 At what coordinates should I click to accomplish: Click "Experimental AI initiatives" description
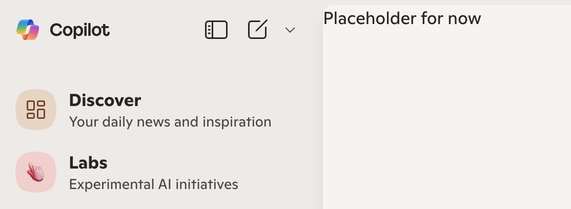(x=154, y=184)
